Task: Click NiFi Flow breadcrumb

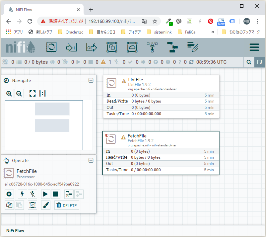Action: click(x=15, y=231)
